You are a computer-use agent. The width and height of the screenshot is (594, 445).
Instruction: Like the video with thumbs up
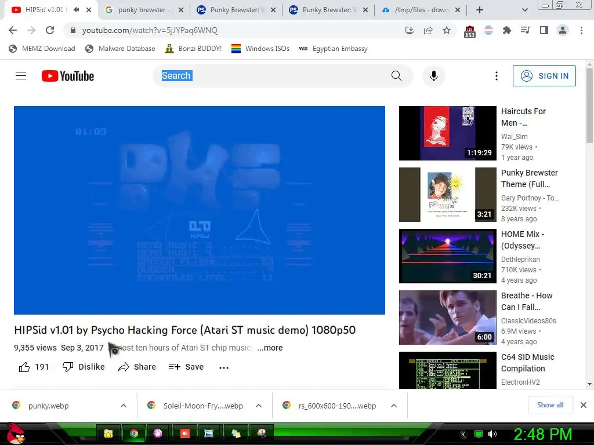point(34,367)
